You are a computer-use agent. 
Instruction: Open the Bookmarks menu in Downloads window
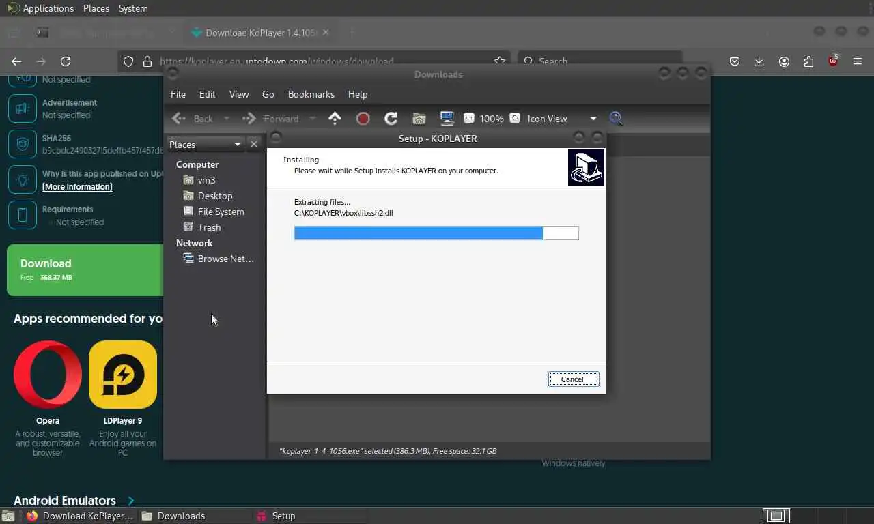coord(311,94)
